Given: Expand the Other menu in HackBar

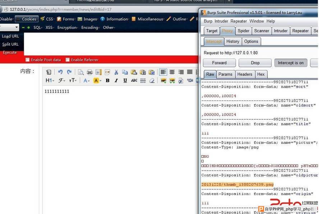Looking at the screenshot, I should tap(109, 27).
